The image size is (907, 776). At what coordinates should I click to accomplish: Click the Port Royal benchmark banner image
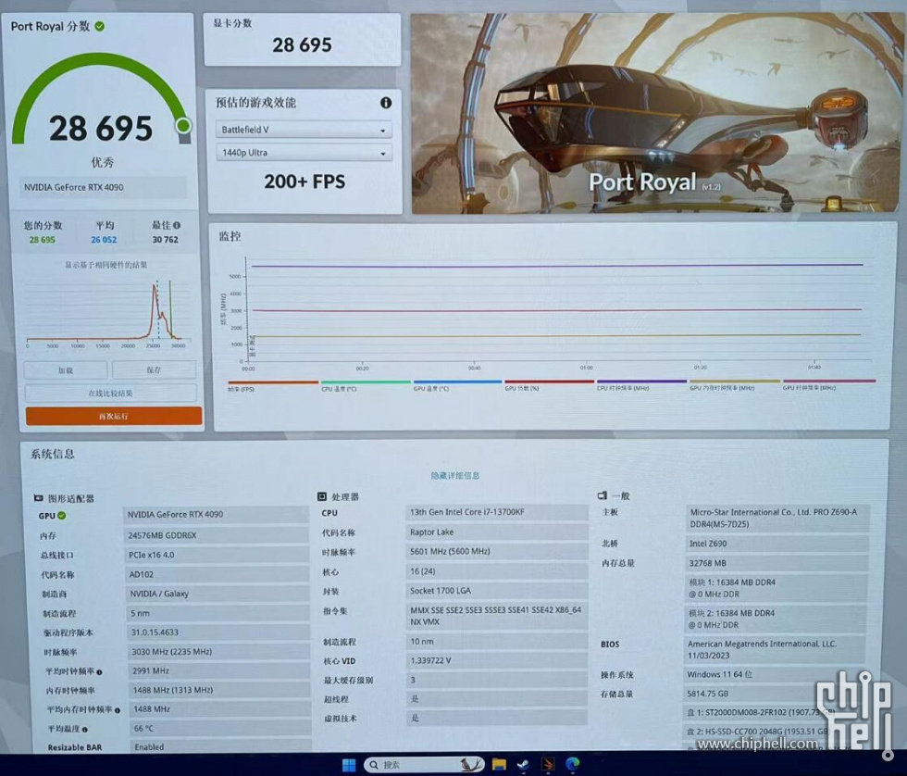[655, 113]
